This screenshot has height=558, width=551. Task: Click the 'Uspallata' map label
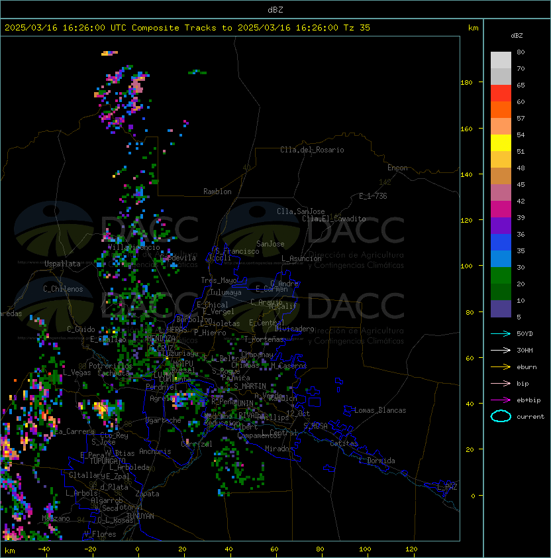(62, 264)
